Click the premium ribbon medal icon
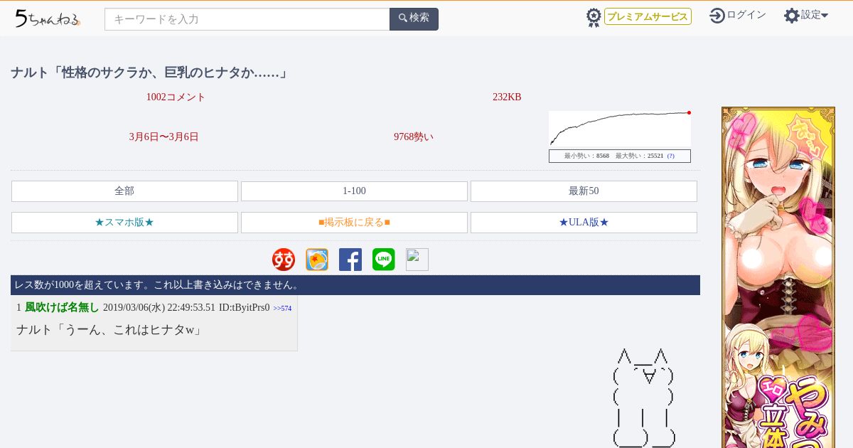This screenshot has width=853, height=448. tap(594, 18)
